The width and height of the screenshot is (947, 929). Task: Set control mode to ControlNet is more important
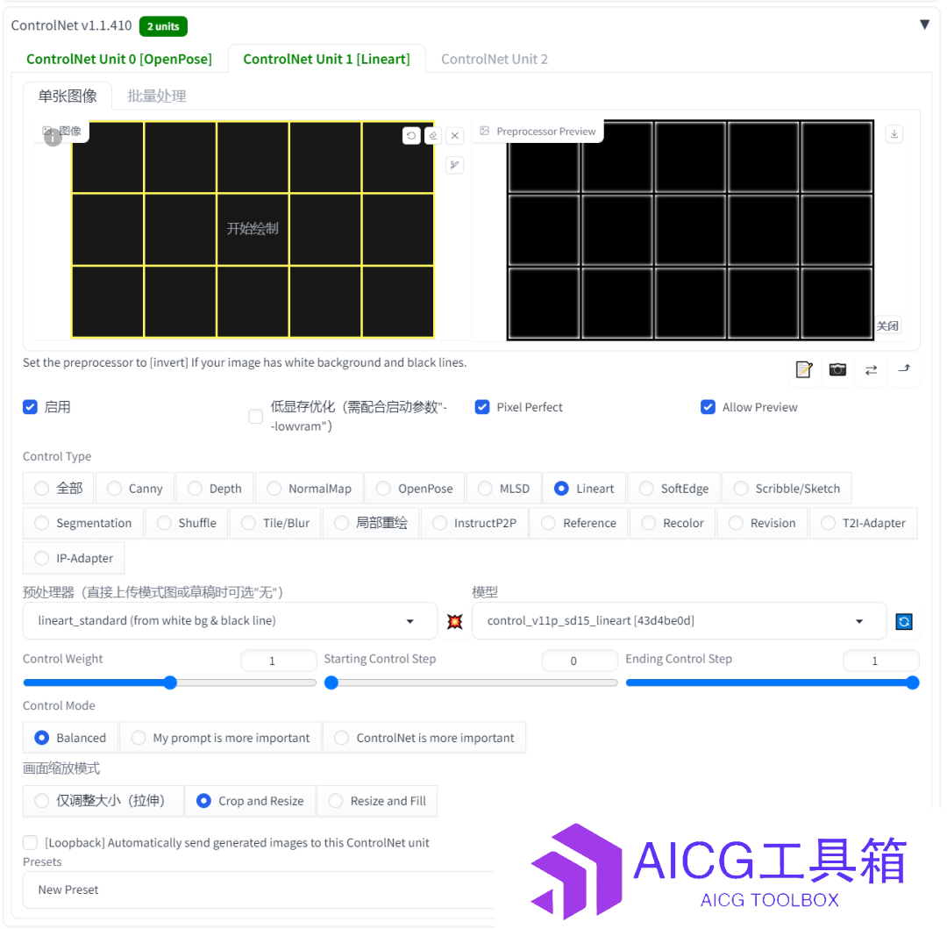[x=424, y=738]
